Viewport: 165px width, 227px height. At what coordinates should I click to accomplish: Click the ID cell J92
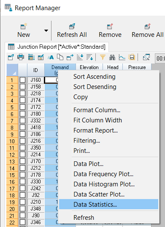coord(35,195)
